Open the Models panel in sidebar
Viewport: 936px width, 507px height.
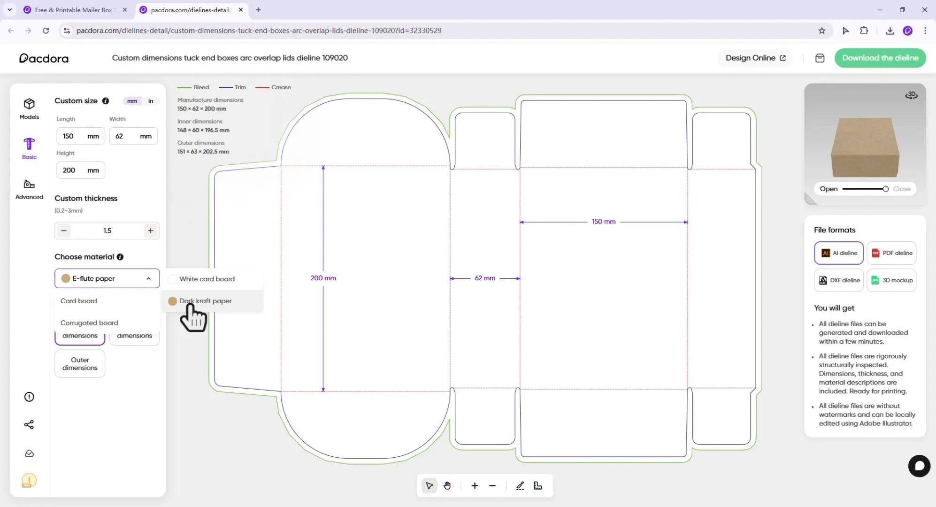click(29, 108)
